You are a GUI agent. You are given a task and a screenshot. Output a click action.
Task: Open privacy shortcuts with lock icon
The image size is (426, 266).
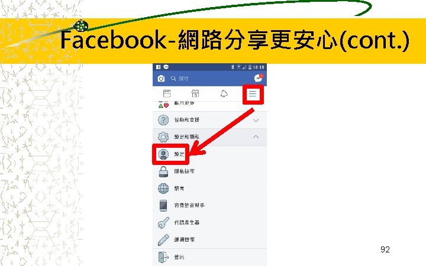209,171
